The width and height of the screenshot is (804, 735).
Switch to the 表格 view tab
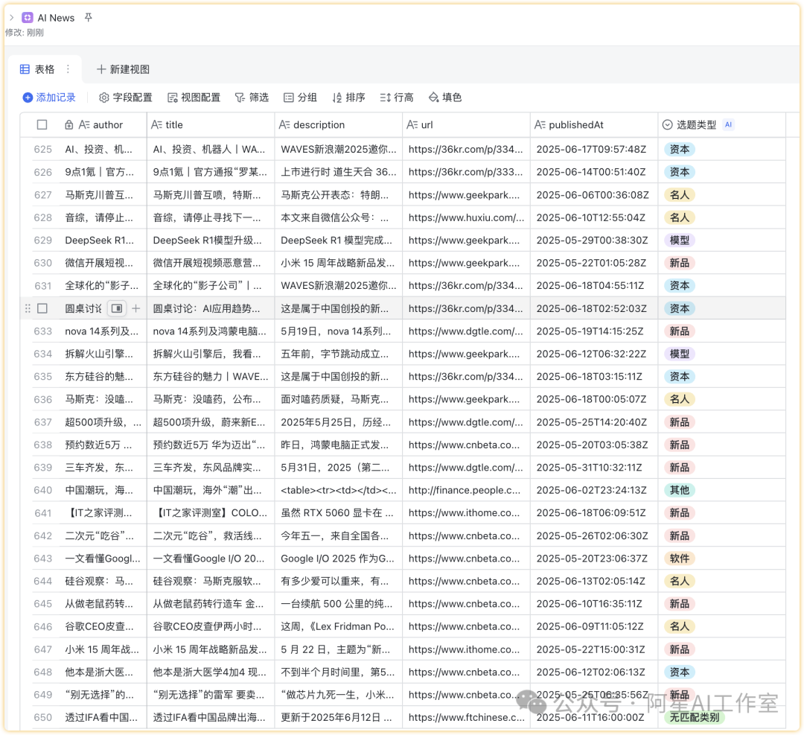pyautogui.click(x=37, y=69)
